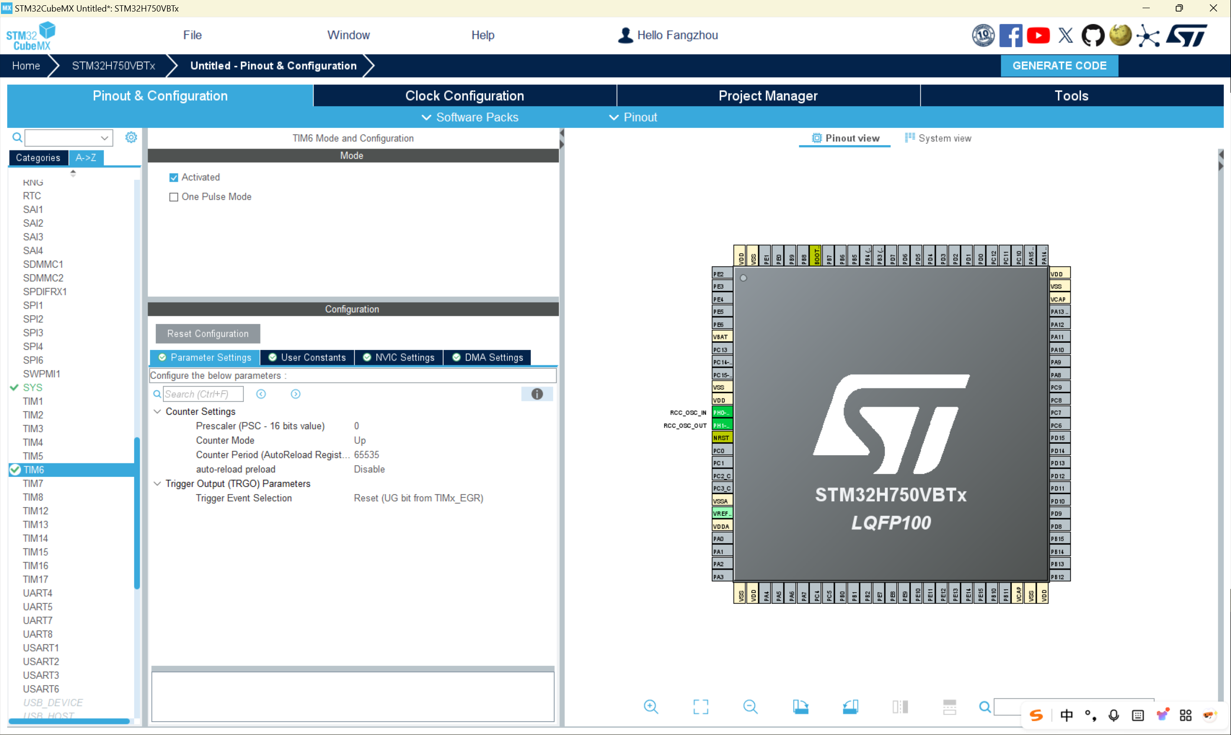Viewport: 1231px width, 735px height.
Task: Go to Home breadcrumb
Action: [26, 65]
